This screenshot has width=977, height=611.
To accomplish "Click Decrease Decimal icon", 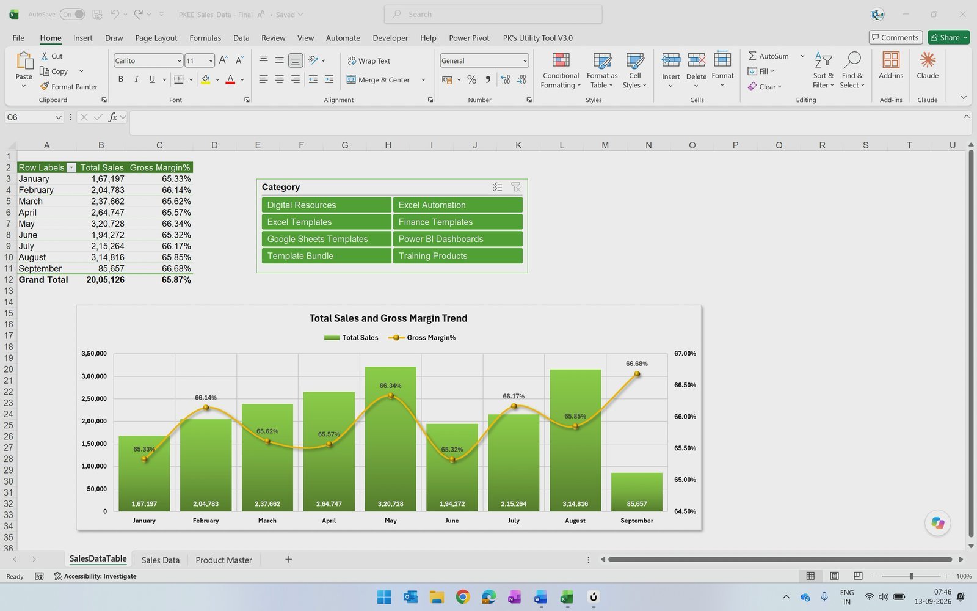I will click(x=521, y=79).
